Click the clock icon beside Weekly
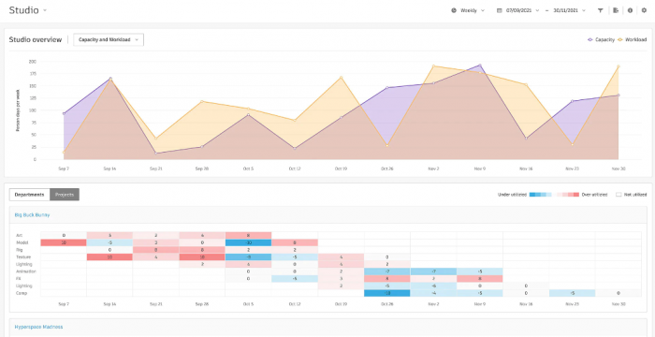655x337 pixels. point(454,11)
